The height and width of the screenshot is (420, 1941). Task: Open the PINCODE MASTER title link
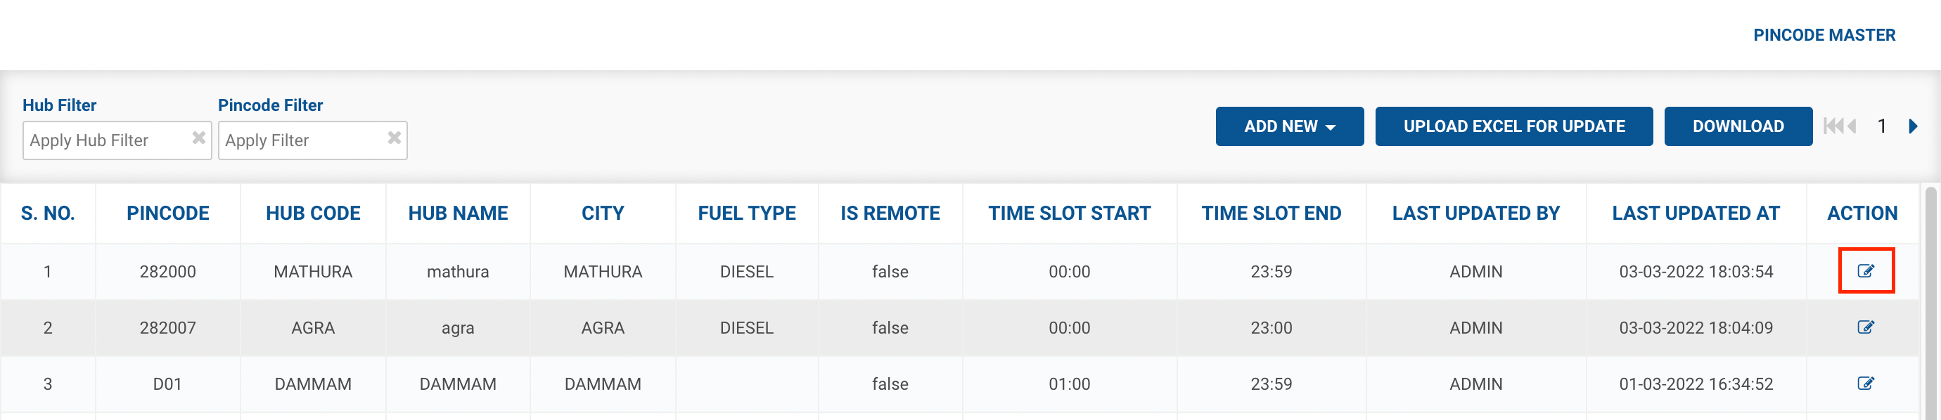pos(1824,35)
